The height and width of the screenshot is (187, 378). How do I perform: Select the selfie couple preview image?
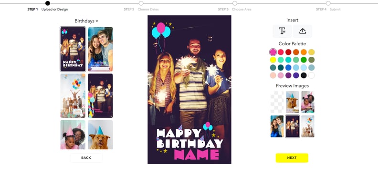tap(277, 126)
